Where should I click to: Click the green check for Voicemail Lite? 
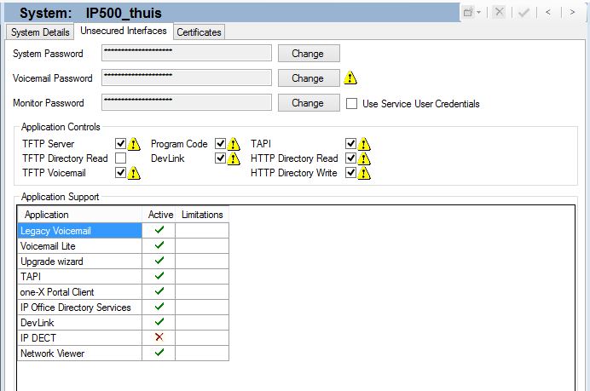159,245
